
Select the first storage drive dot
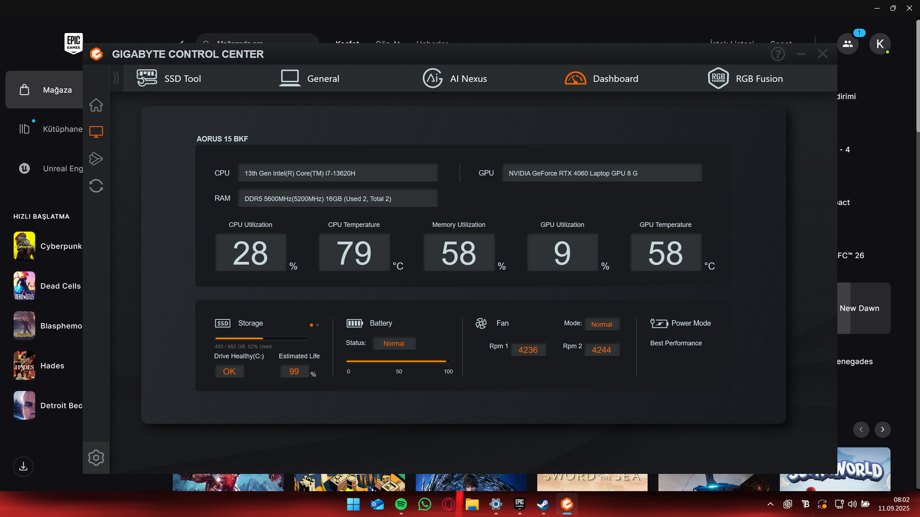point(311,325)
